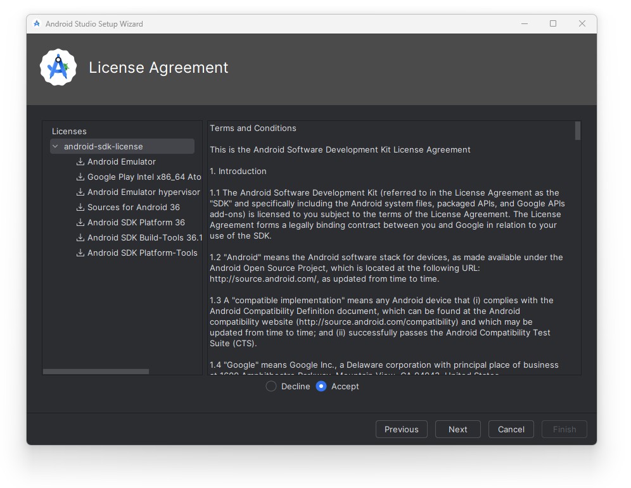Click download icon beside Android Emulator hypervisor
Viewport: 631px width, 488px height.
point(80,192)
